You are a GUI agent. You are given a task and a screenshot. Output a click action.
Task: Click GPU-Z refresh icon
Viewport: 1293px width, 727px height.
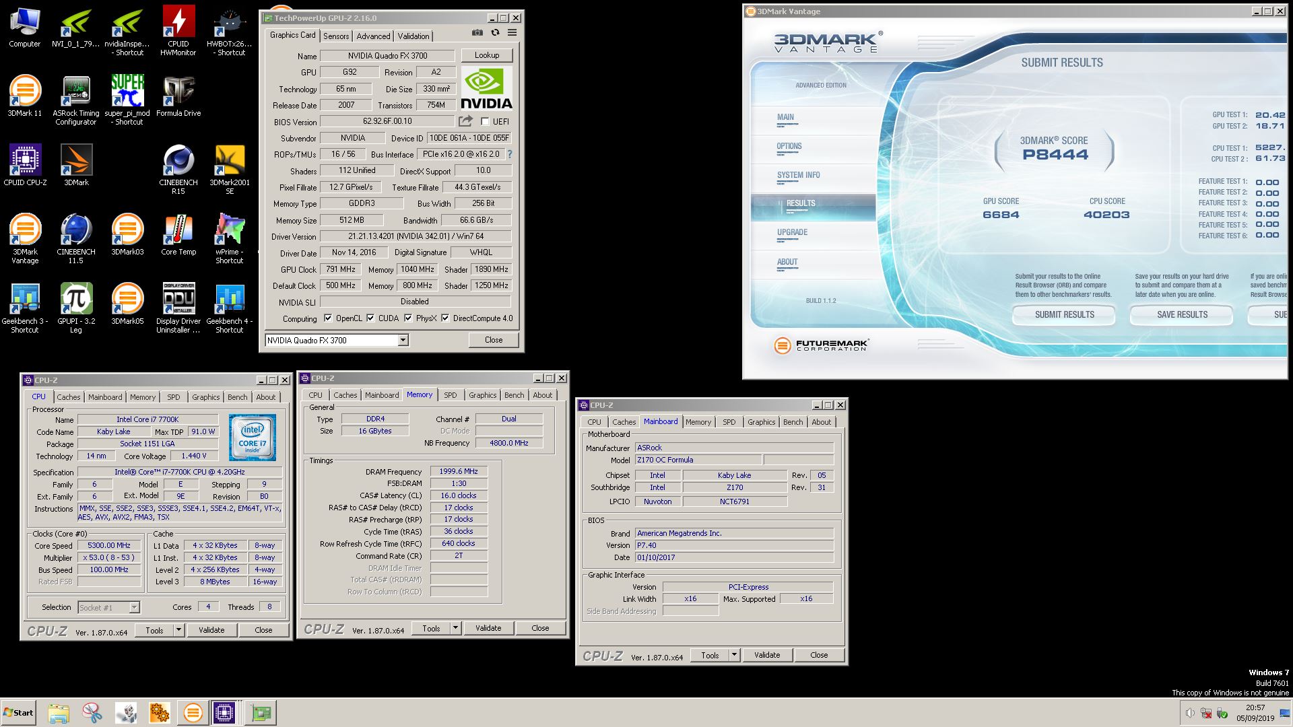tap(495, 32)
